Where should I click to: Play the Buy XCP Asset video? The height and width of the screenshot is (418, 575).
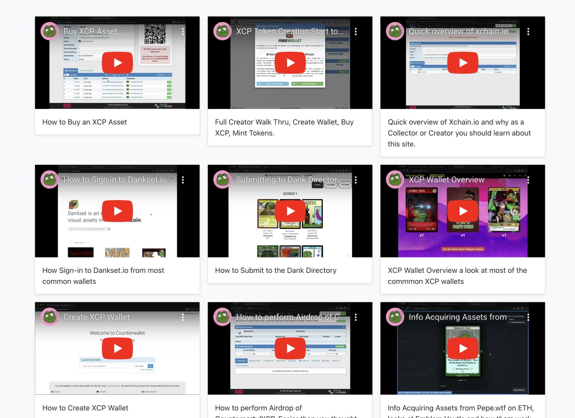click(117, 62)
